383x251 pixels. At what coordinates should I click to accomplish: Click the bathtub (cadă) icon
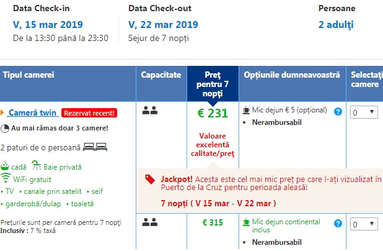tap(6, 167)
